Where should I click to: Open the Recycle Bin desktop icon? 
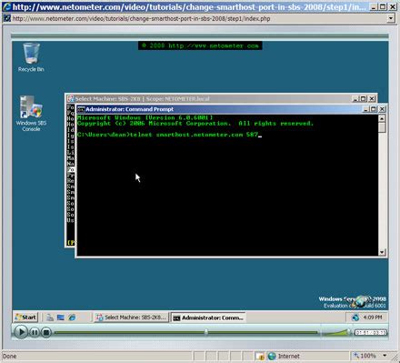click(x=31, y=57)
